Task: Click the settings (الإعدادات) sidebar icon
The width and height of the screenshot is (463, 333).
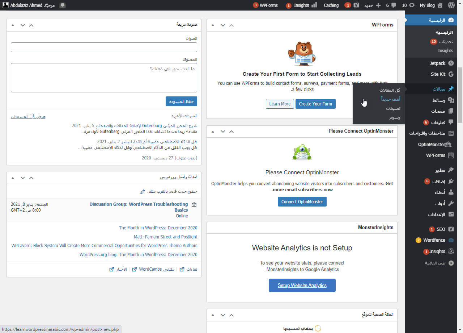Action: point(451,214)
